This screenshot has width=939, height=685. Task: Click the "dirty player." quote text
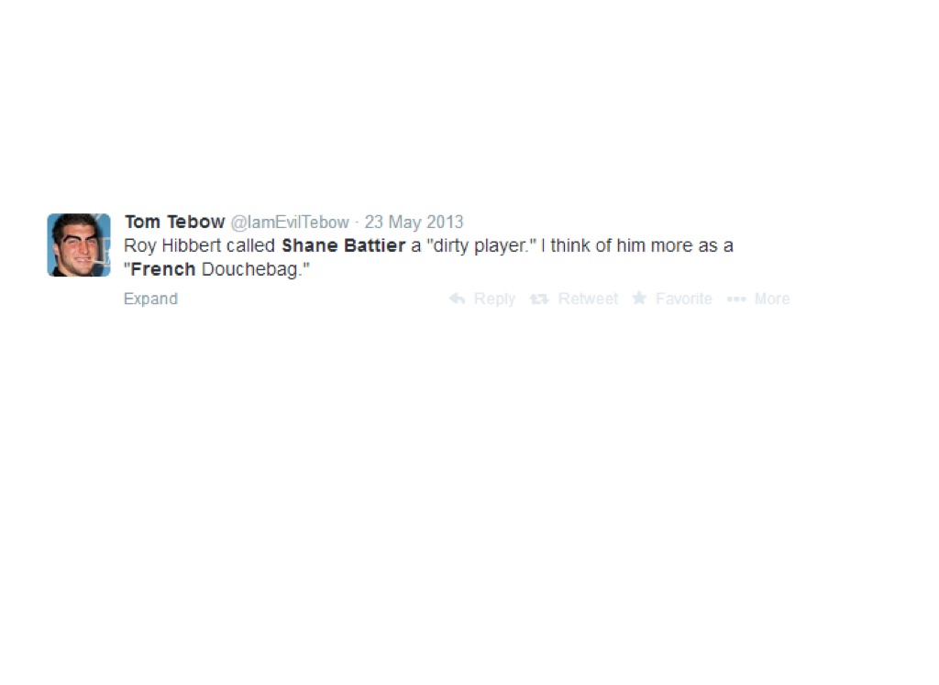click(481, 245)
